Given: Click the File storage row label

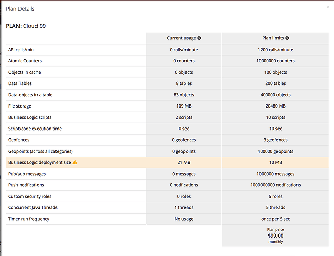Looking at the screenshot, I should click(20, 106).
